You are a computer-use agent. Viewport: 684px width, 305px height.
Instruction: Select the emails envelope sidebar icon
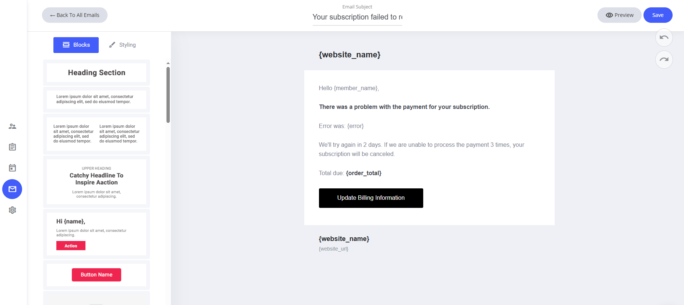[12, 189]
